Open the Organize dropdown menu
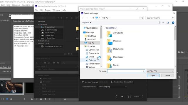 pos(87,23)
